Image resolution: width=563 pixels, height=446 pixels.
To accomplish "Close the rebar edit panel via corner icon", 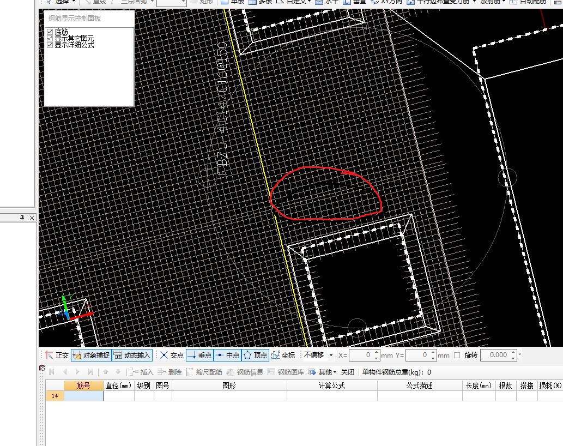I will tap(42, 367).
